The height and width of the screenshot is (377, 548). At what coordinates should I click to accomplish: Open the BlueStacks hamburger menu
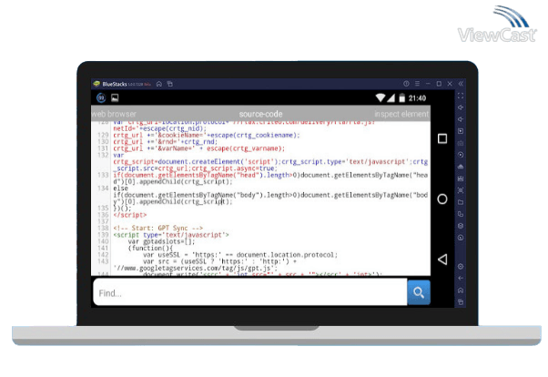[417, 84]
